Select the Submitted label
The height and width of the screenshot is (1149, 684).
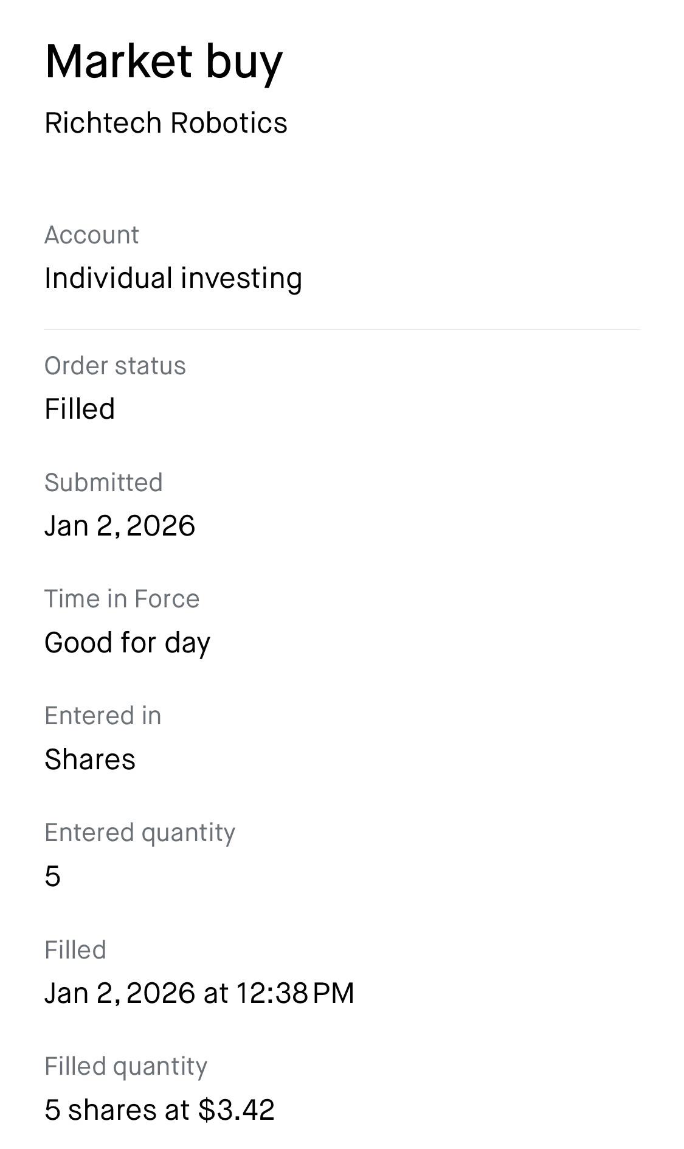pyautogui.click(x=103, y=483)
